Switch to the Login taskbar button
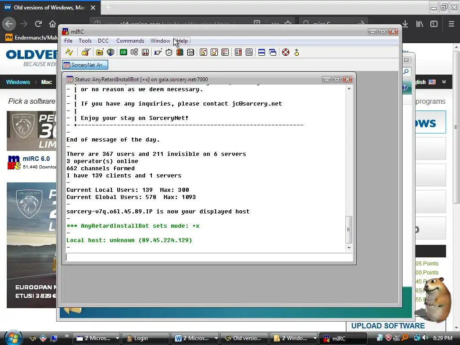 tap(146, 338)
